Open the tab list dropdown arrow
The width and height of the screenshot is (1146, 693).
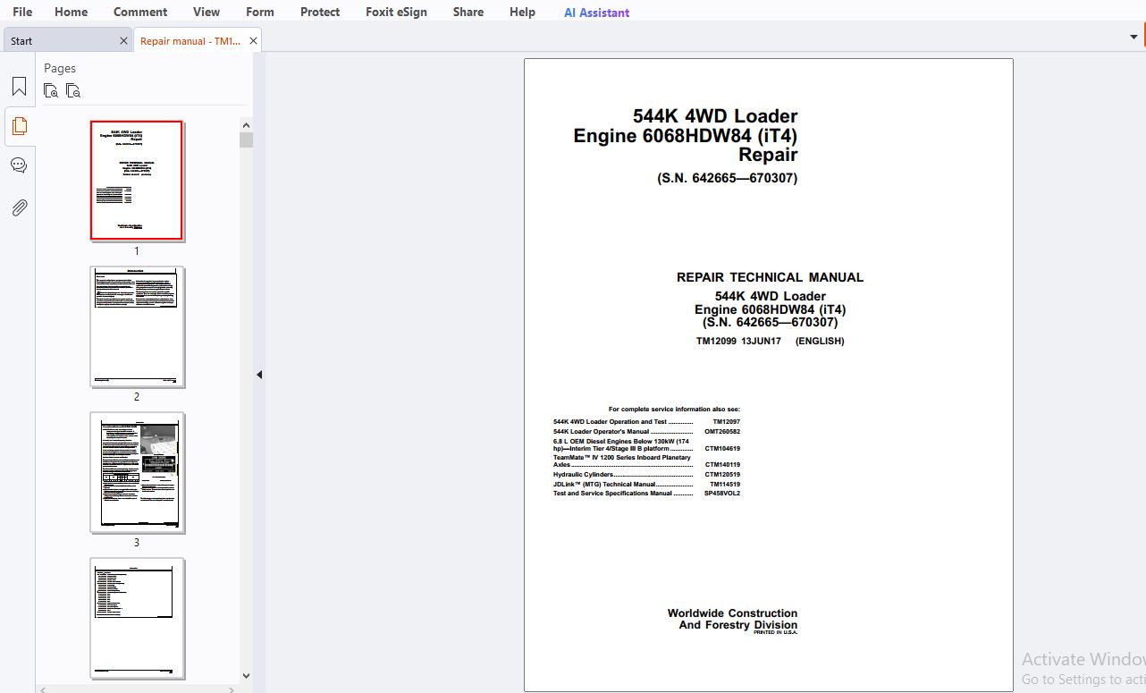point(1133,38)
